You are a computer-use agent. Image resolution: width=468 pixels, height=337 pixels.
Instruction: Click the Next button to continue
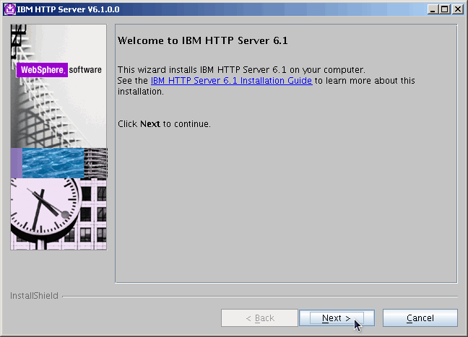tap(337, 318)
